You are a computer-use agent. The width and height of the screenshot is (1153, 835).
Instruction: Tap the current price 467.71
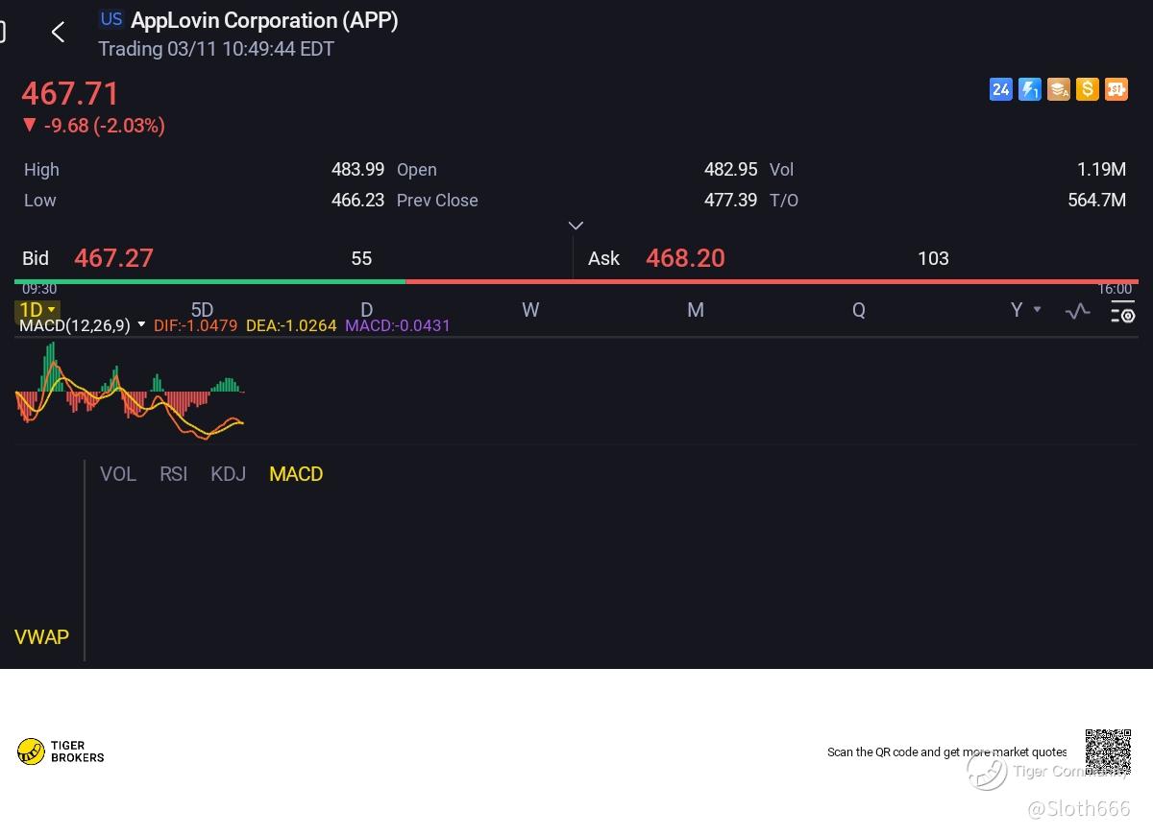tap(70, 93)
